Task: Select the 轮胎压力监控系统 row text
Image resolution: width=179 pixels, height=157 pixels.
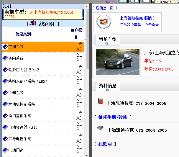Action: click(24, 70)
